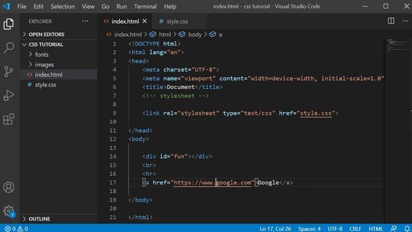
Task: Place cursor in title text Document
Action: pyautogui.click(x=180, y=87)
